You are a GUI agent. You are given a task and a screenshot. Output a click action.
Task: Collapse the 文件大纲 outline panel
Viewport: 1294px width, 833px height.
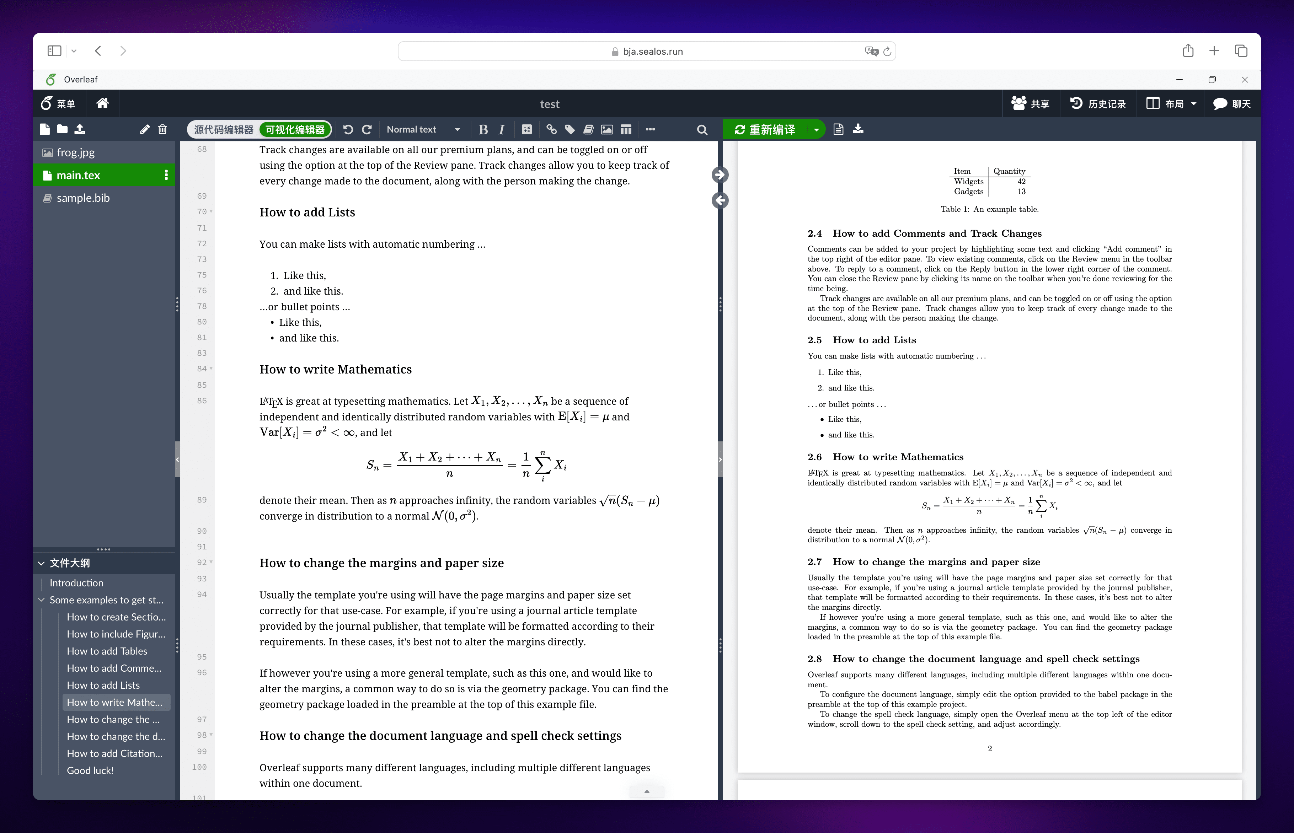click(42, 563)
